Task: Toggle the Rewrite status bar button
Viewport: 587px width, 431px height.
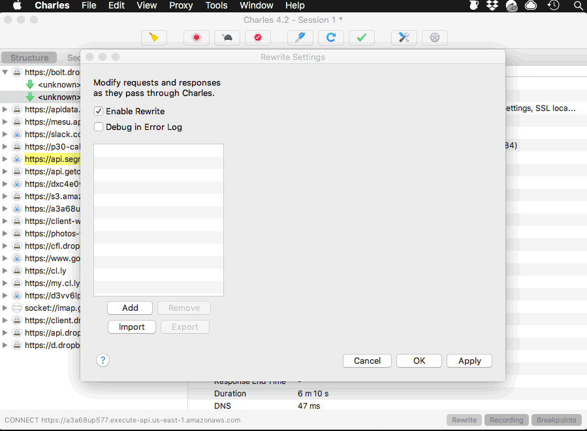Action: 464,420
